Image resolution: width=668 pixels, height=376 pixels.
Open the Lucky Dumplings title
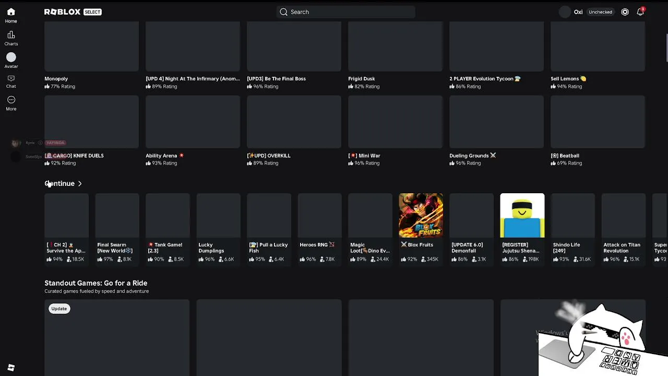coord(211,248)
